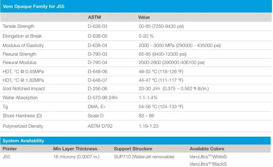Click the 'HDT, °C @ 1.82MPa' label
This screenshot has height=167, width=273.
(23, 80)
